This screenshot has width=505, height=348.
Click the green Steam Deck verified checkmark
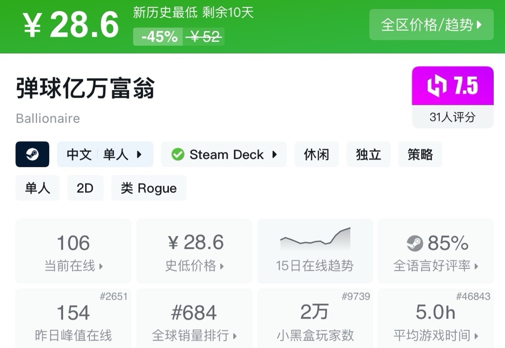tap(178, 154)
